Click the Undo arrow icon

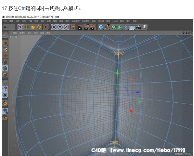pyautogui.click(x=6, y=27)
